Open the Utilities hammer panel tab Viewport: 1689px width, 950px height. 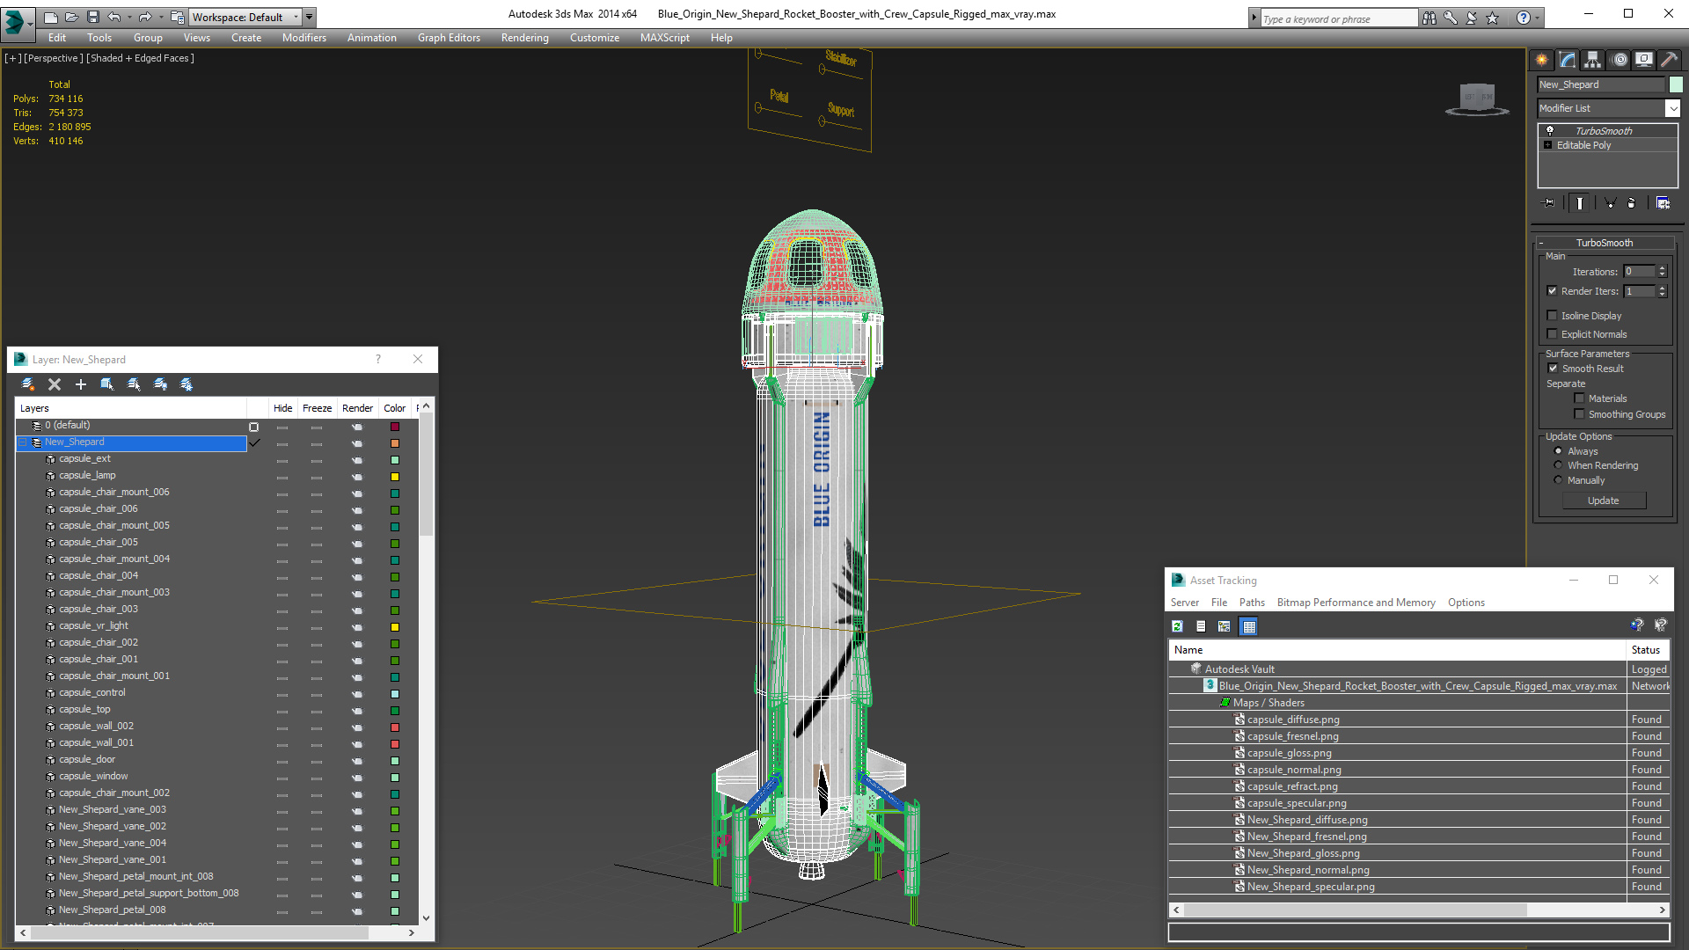[1669, 60]
